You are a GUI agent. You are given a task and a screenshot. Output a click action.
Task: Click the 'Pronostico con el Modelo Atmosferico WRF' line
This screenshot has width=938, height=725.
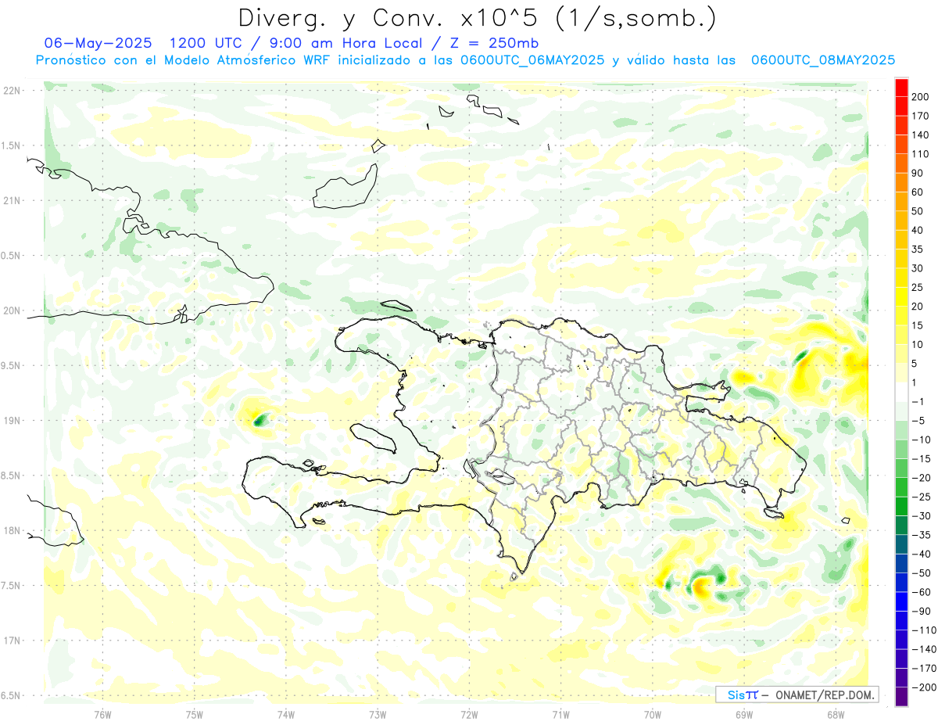(x=184, y=60)
